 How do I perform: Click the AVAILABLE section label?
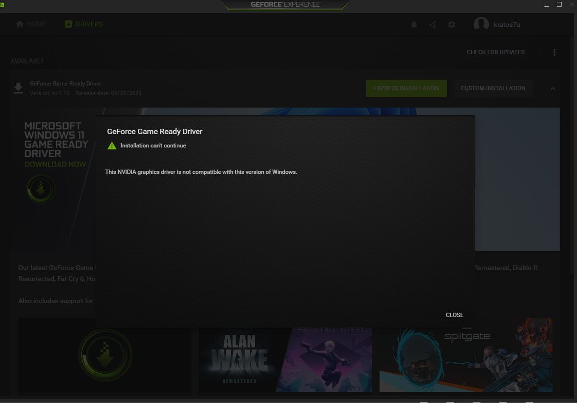tap(27, 61)
